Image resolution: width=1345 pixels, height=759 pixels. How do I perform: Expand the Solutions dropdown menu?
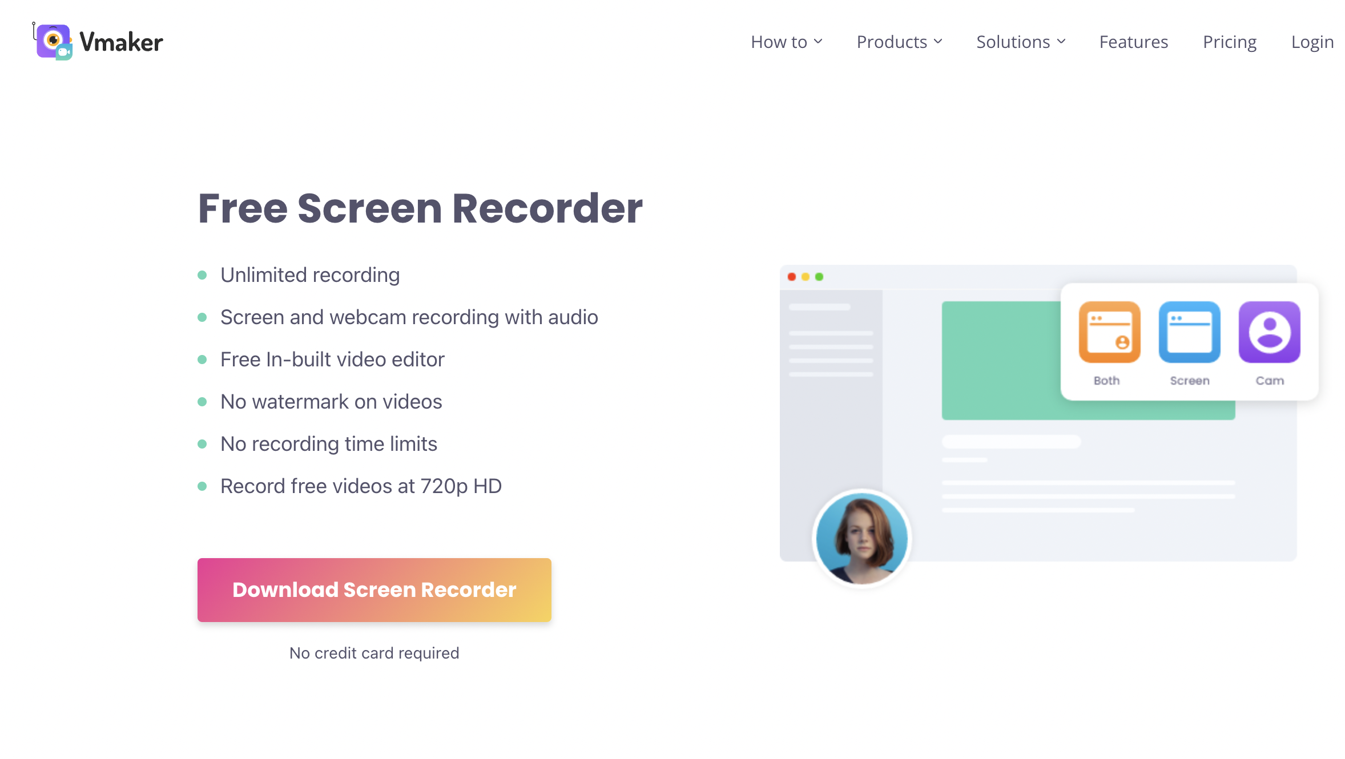pyautogui.click(x=1019, y=42)
